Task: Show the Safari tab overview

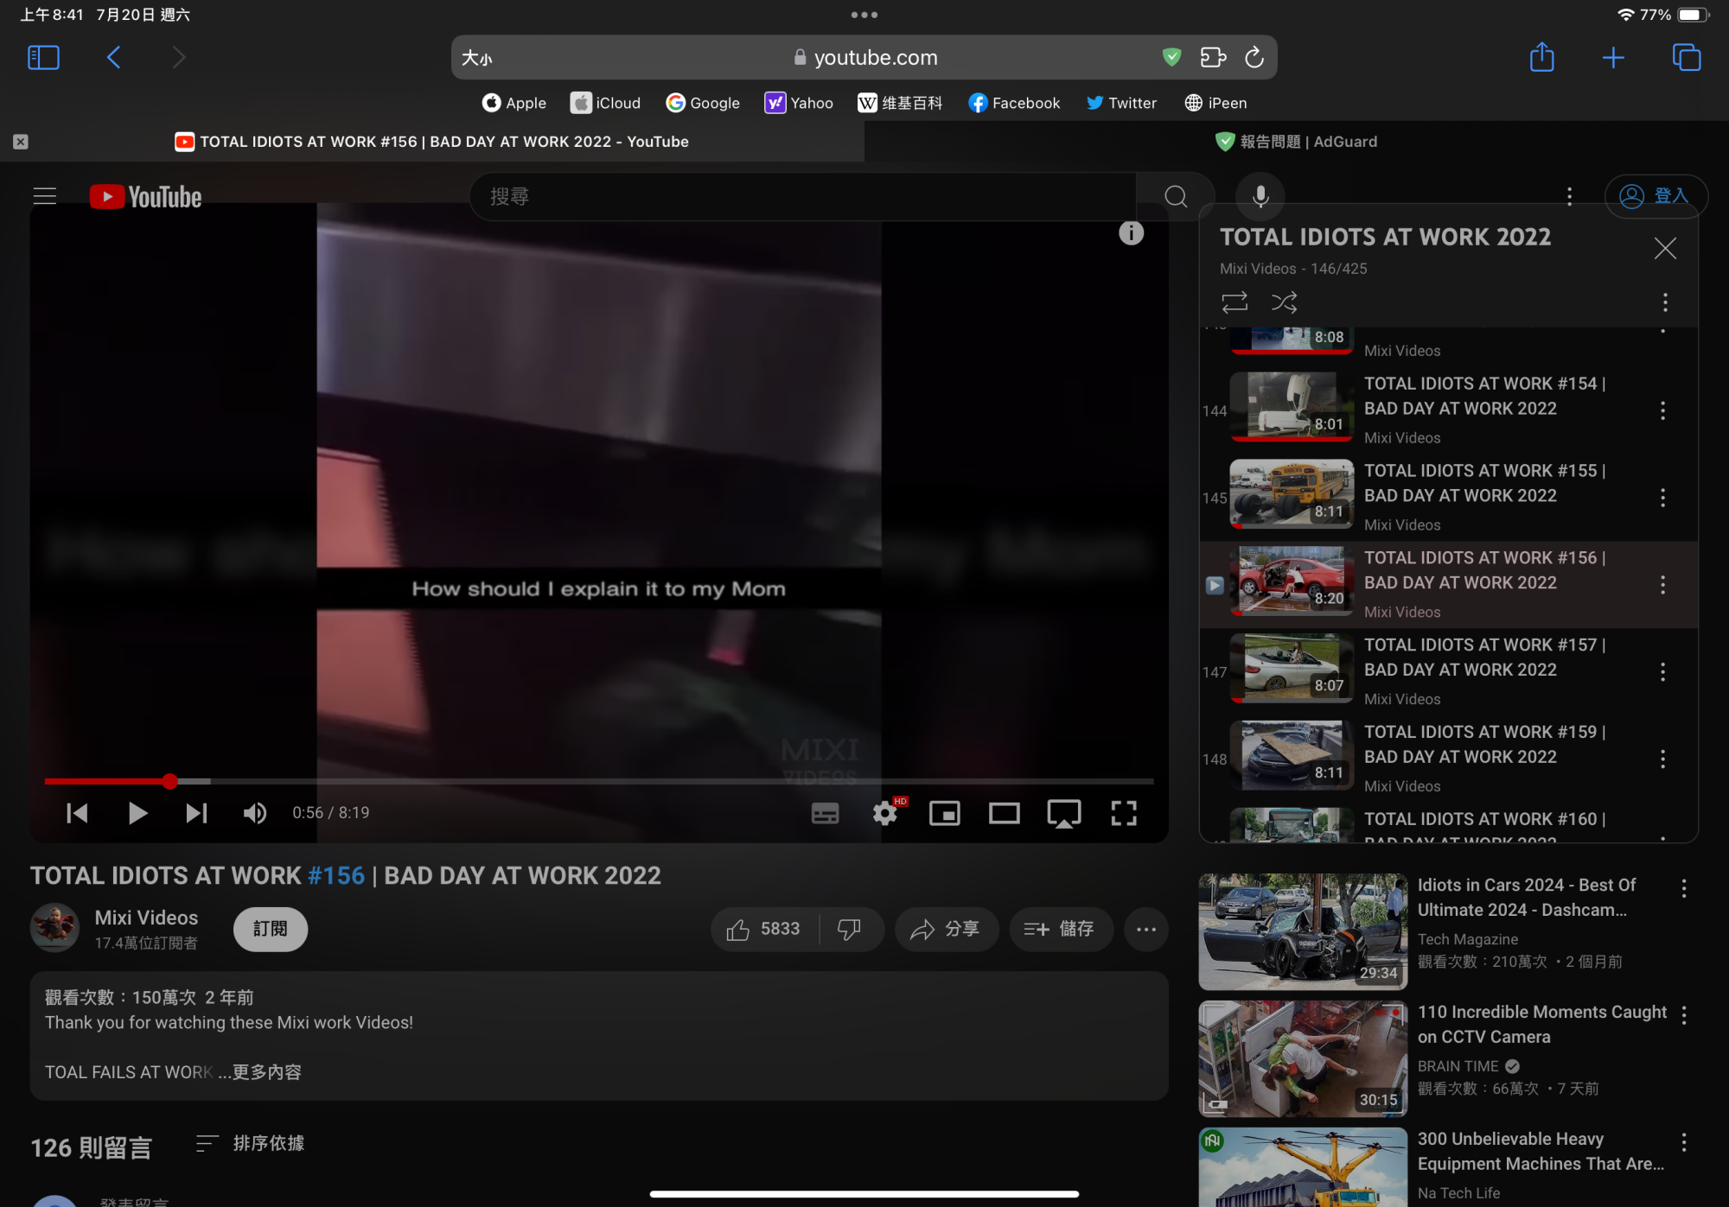Action: coord(1687,58)
